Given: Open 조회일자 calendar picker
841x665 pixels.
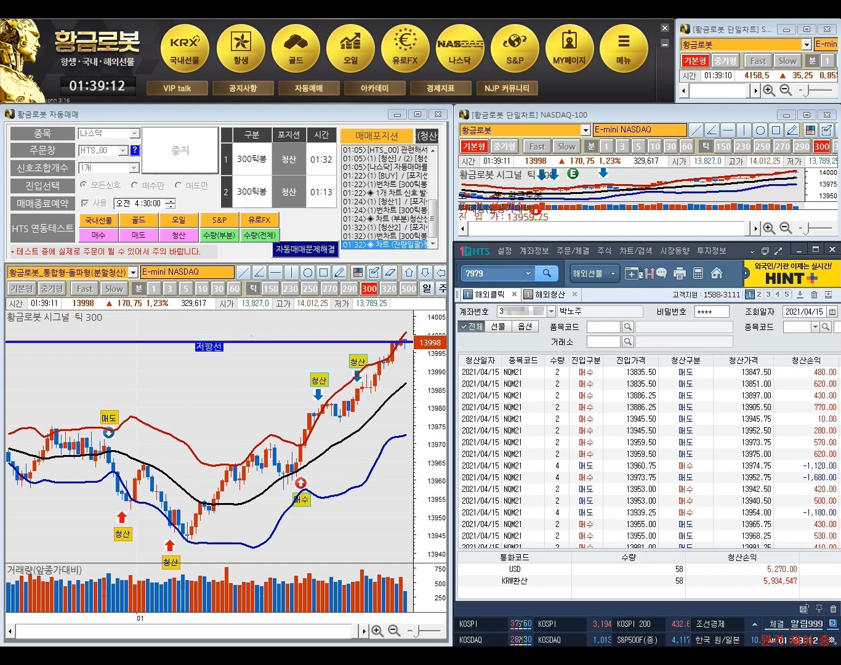Looking at the screenshot, I should coord(832,312).
